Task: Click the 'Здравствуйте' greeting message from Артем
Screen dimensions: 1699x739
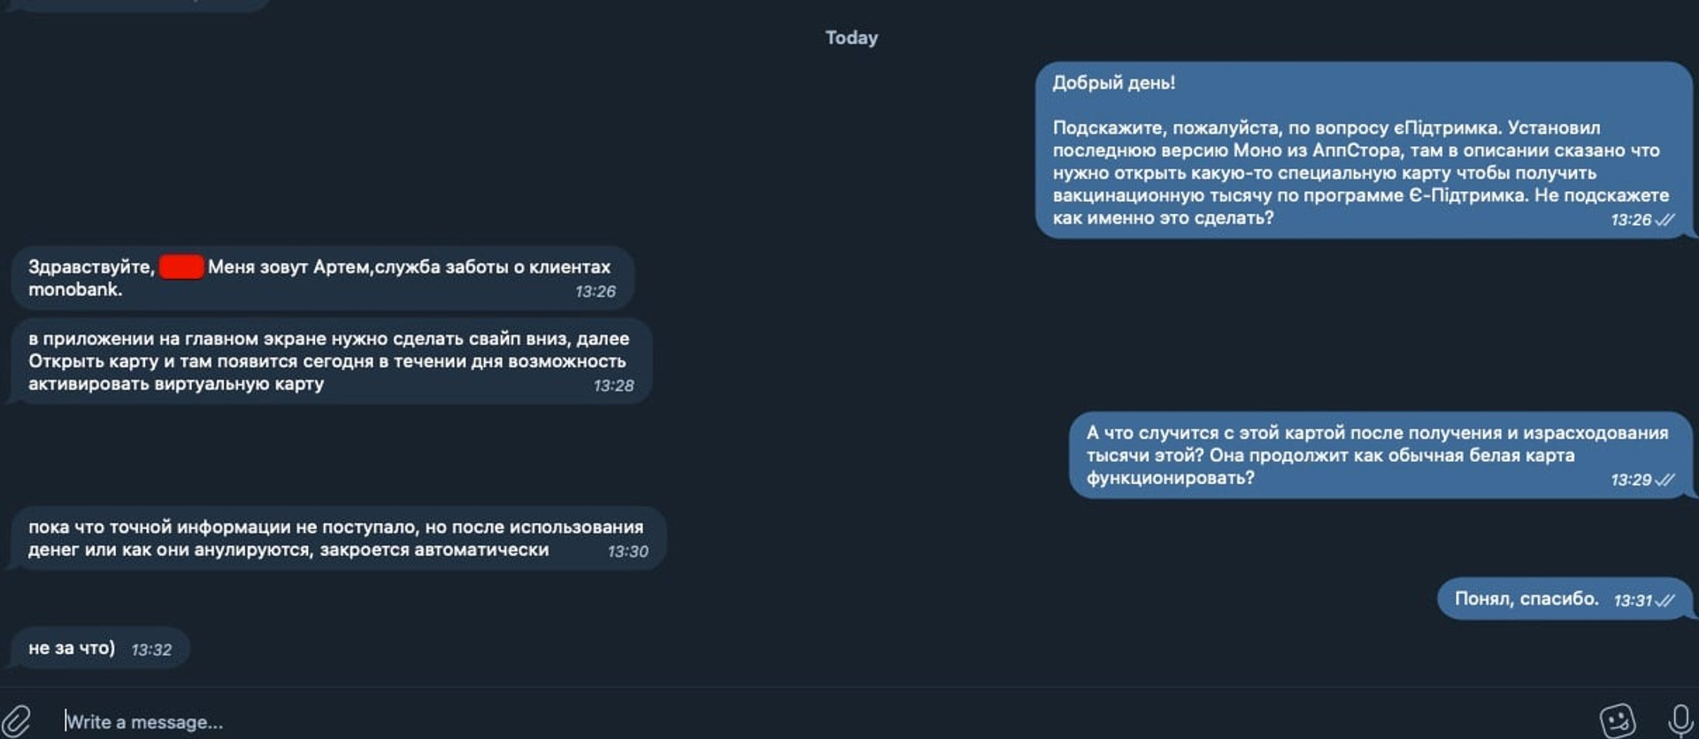Action: [323, 278]
